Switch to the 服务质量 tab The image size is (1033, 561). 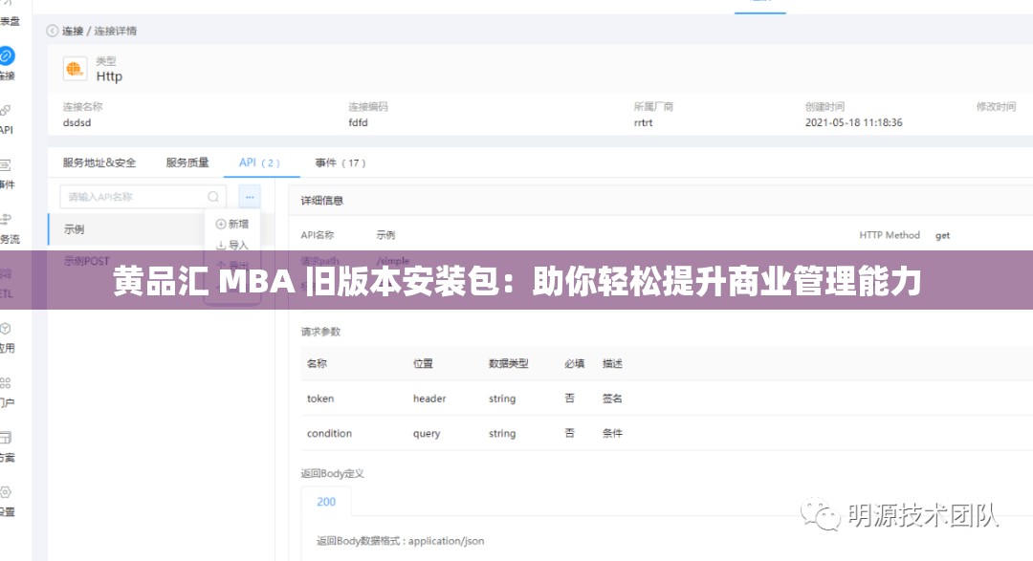(187, 162)
